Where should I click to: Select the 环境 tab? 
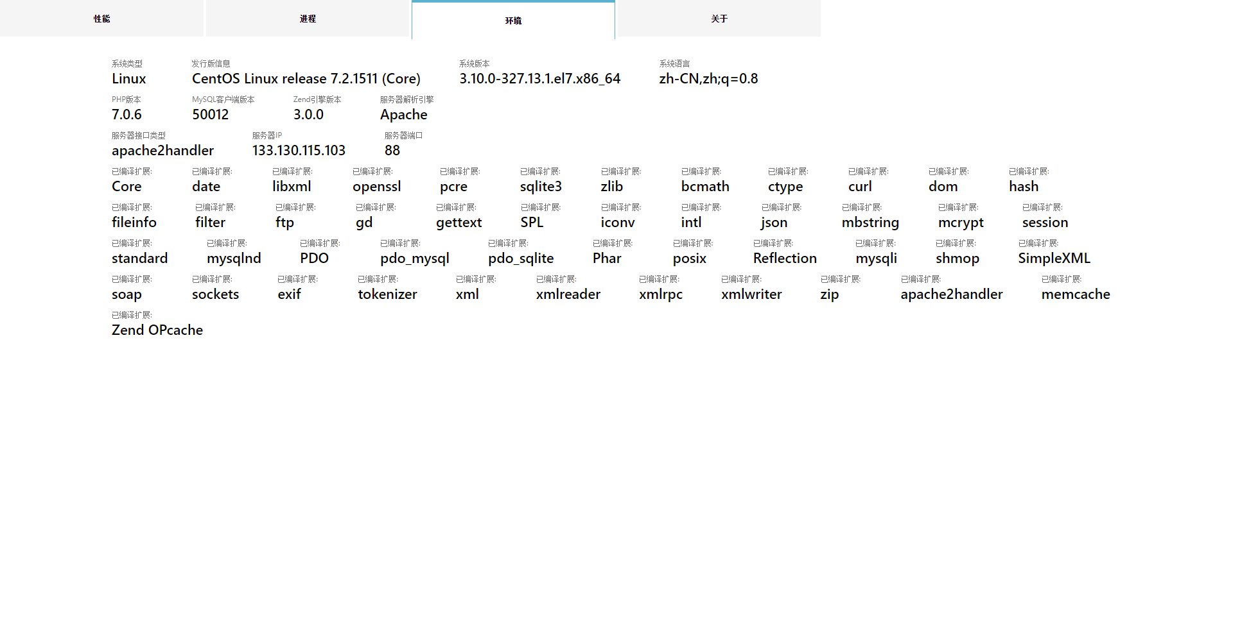coord(513,20)
